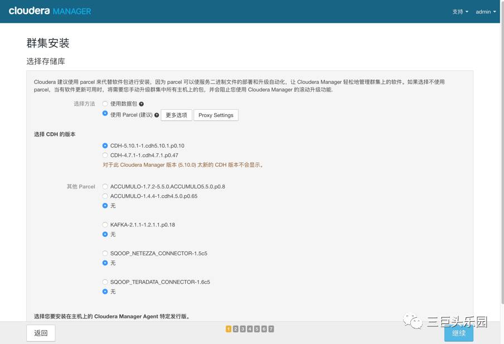The image size is (504, 344).
Task: Open Proxy Settings
Action: coord(216,115)
